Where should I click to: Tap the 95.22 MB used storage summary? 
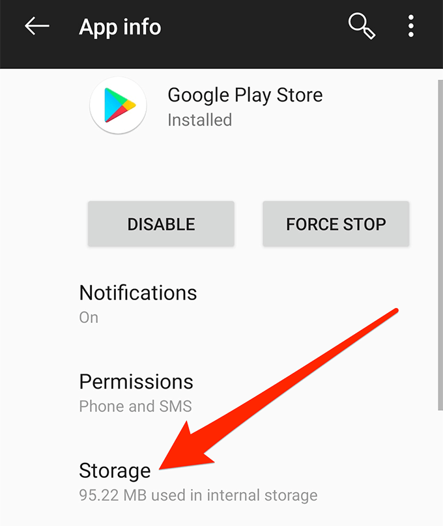click(x=198, y=495)
